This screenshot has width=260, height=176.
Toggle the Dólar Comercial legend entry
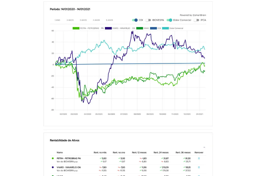[166, 28]
